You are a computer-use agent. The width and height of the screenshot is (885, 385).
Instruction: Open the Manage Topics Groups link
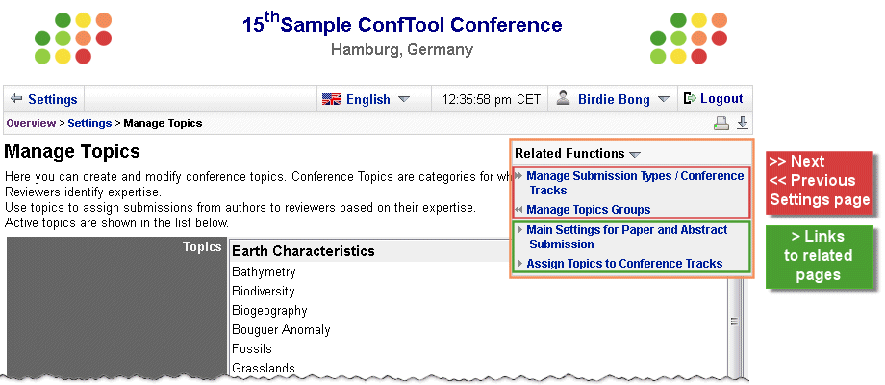point(588,210)
